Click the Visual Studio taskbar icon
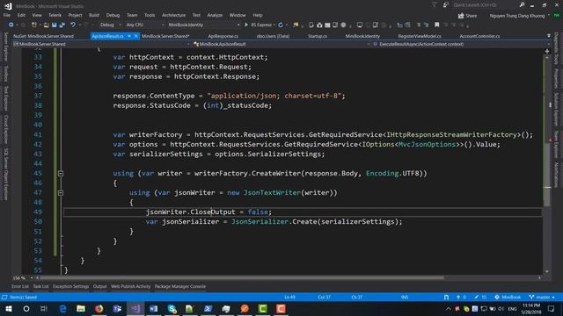 (135, 309)
